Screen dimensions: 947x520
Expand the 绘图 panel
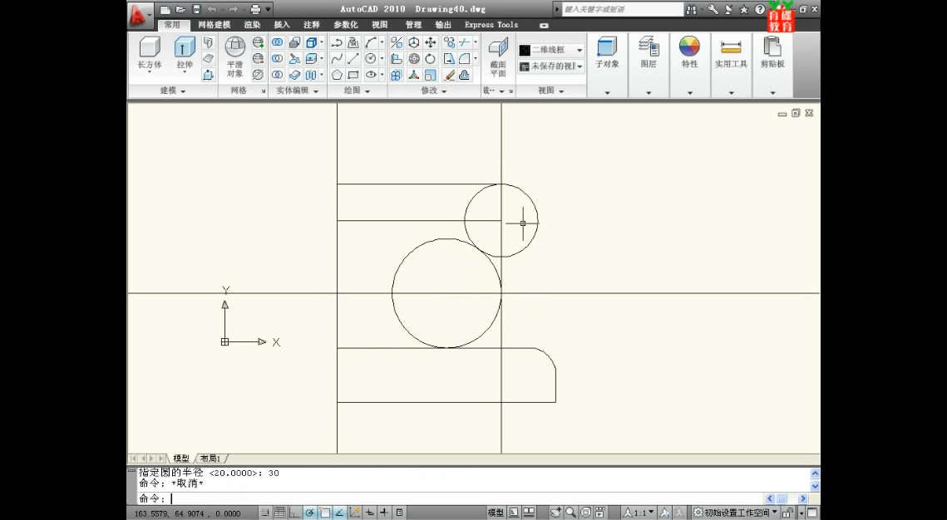(x=357, y=91)
